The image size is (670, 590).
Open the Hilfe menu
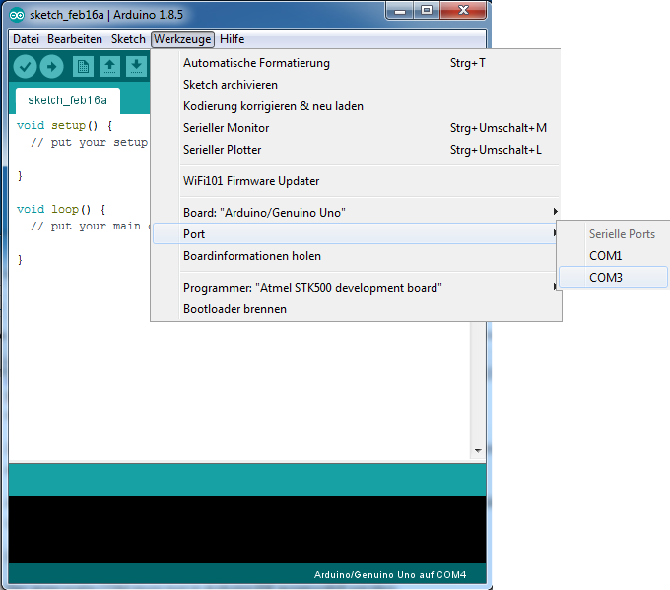pos(233,39)
